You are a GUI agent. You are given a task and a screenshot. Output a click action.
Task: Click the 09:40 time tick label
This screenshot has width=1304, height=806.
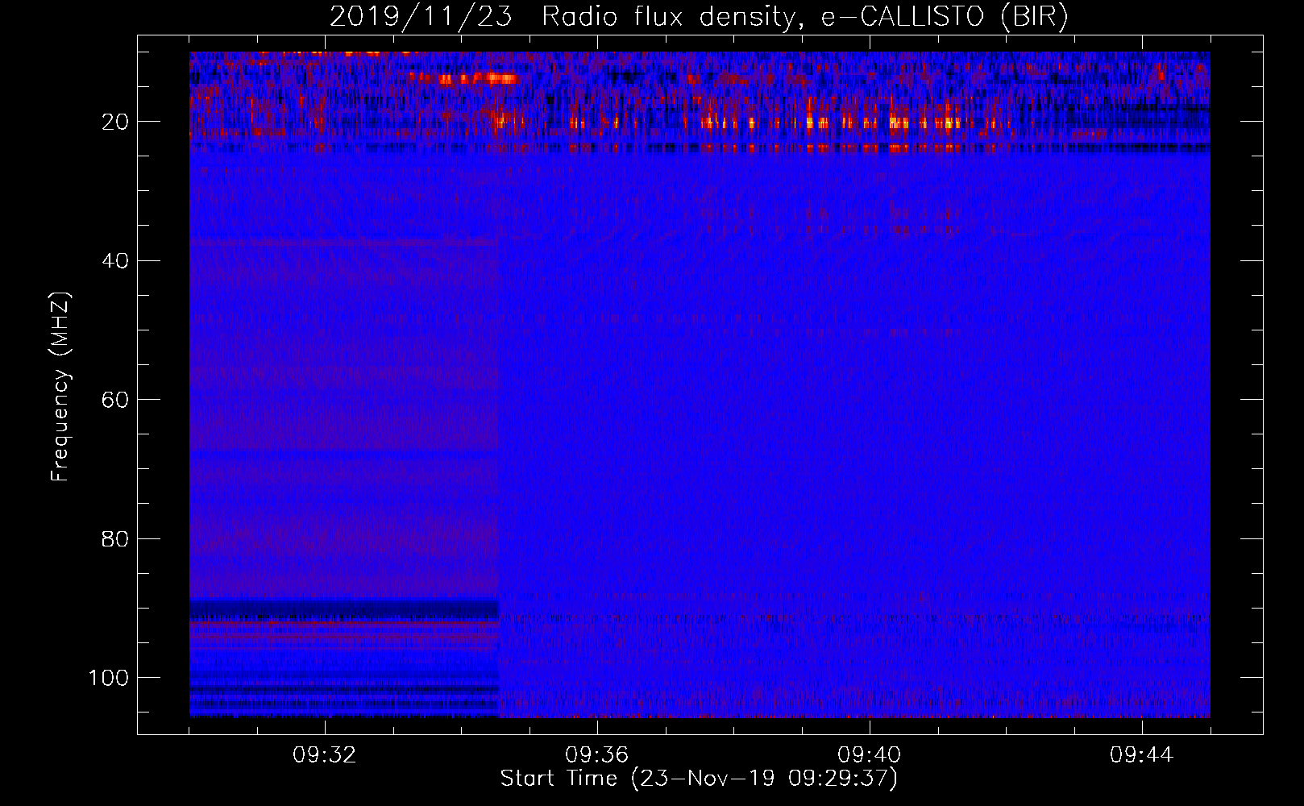(870, 755)
